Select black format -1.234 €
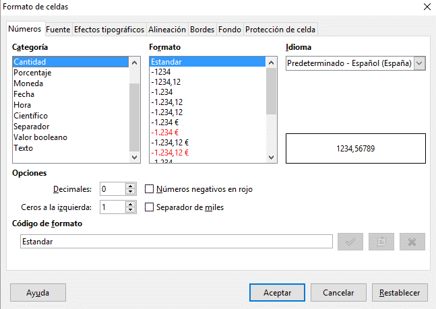This screenshot has width=436, height=309. point(208,123)
